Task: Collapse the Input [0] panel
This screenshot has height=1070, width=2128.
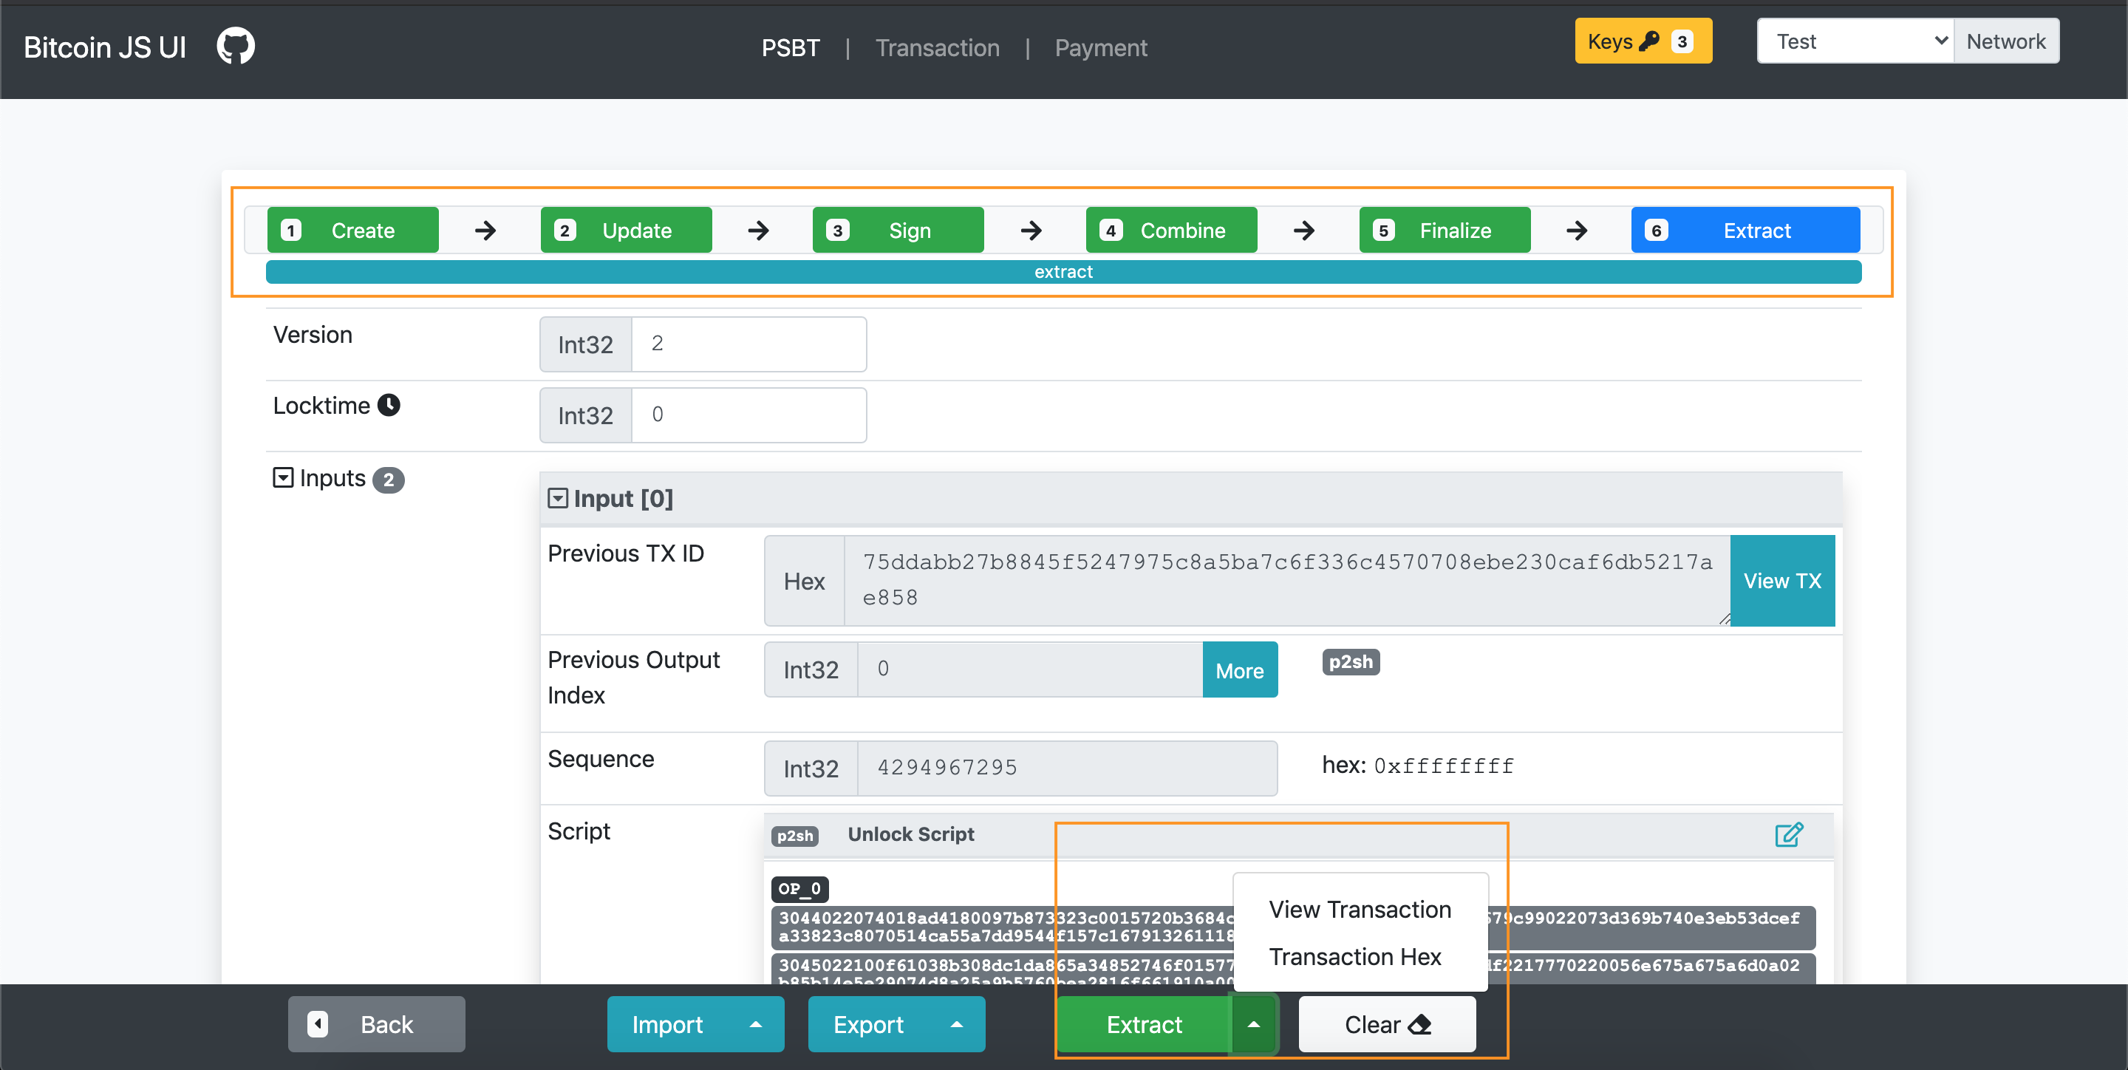Action: tap(558, 497)
